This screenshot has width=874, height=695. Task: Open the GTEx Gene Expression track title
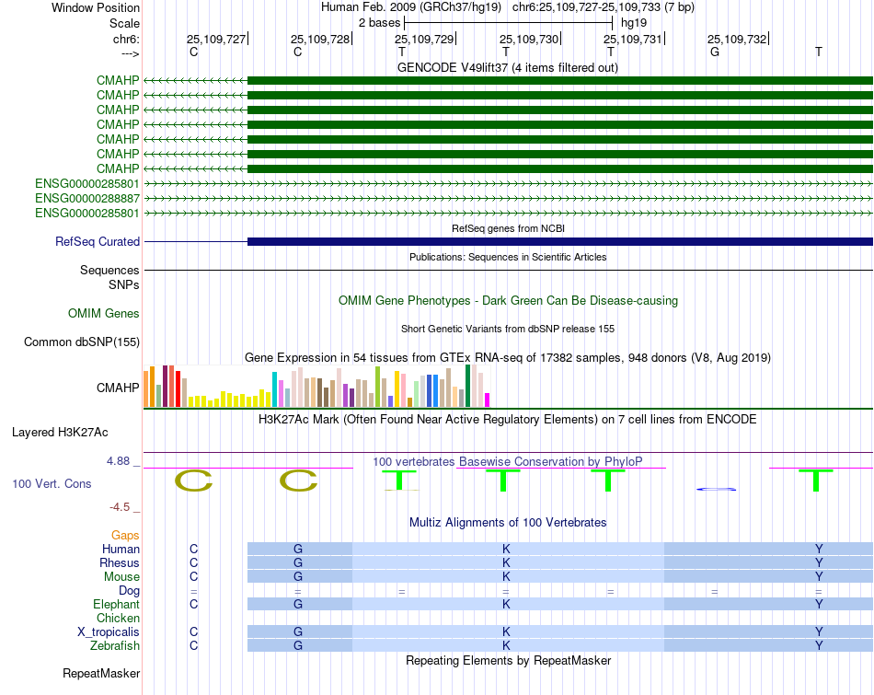[x=508, y=357]
